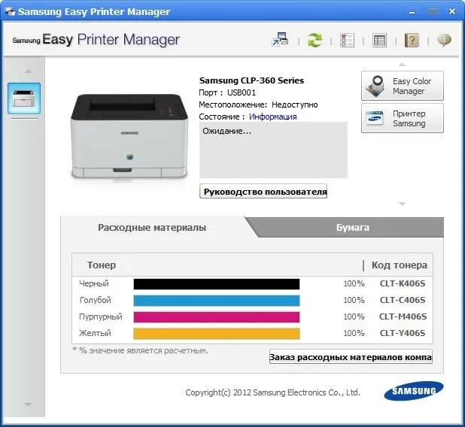Open the help book icon
The height and width of the screenshot is (427, 465).
point(412,40)
